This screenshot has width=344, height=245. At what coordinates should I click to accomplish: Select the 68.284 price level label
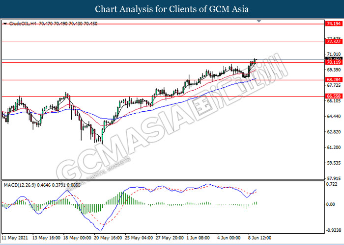334,80
